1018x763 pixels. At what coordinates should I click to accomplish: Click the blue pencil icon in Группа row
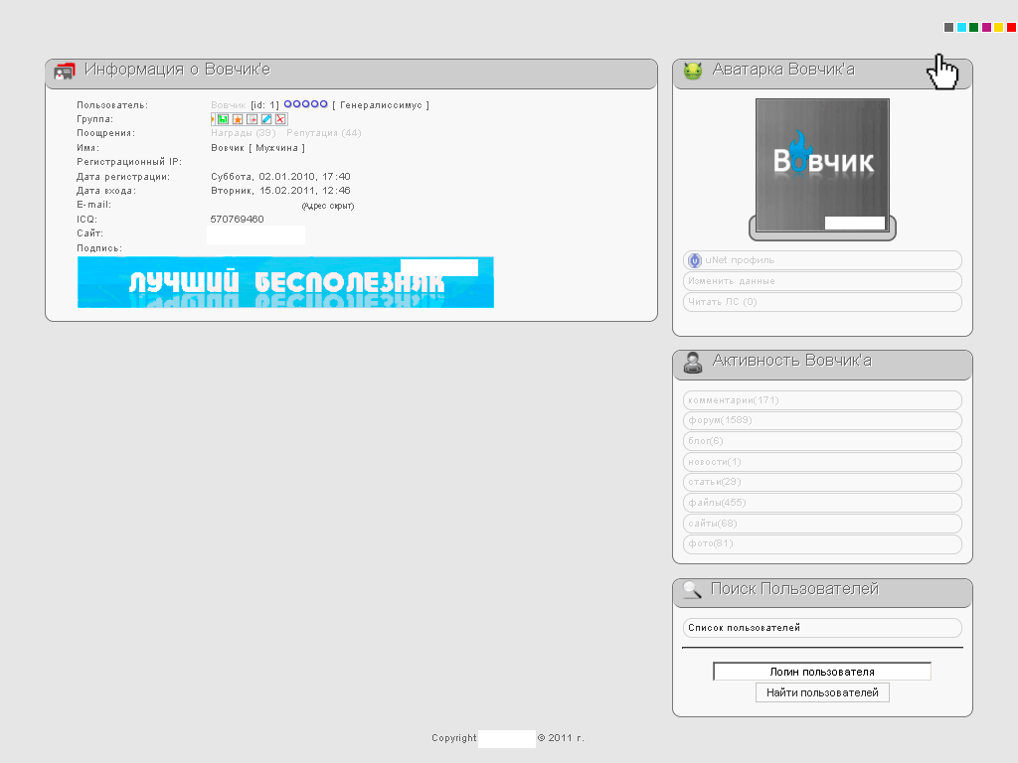point(266,119)
